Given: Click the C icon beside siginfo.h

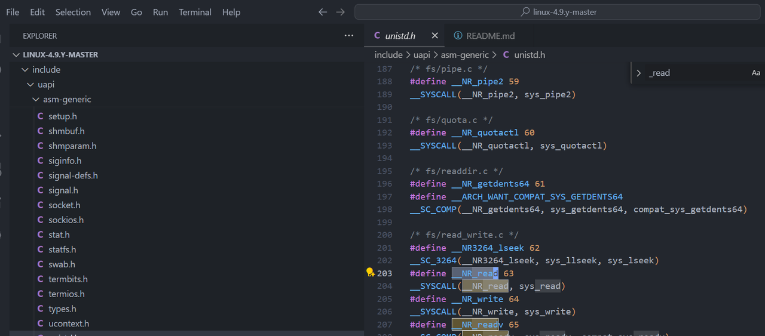Looking at the screenshot, I should click(x=41, y=161).
